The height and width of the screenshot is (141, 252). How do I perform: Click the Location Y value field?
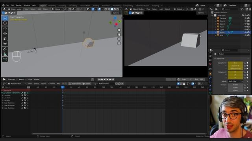point(235,66)
